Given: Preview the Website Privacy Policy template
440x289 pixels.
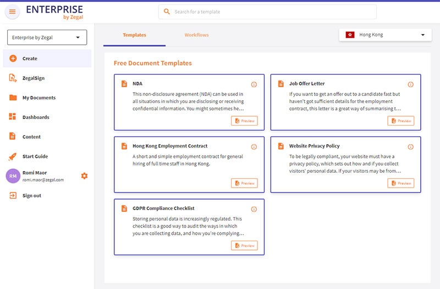Looking at the screenshot, I should click(401, 183).
